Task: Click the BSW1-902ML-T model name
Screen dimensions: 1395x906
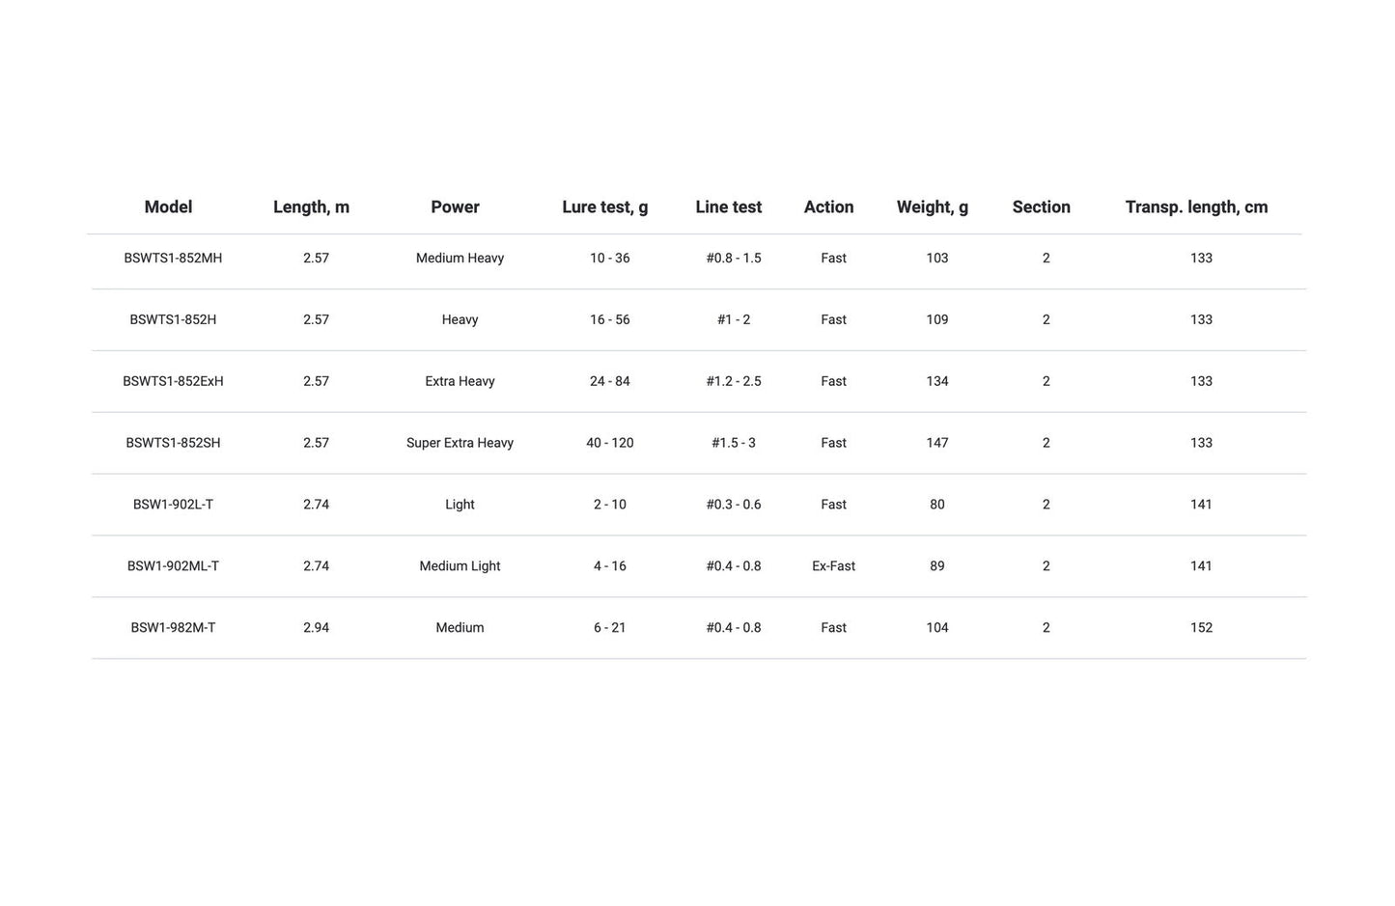Action: pyautogui.click(x=173, y=567)
